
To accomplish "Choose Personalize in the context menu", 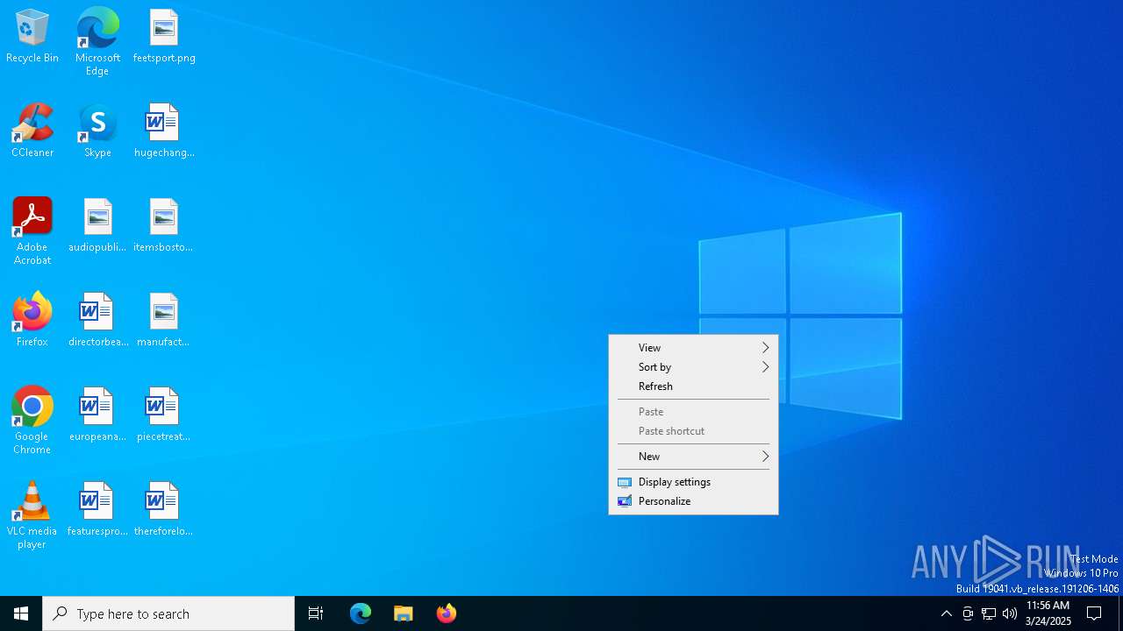I will click(x=693, y=501).
